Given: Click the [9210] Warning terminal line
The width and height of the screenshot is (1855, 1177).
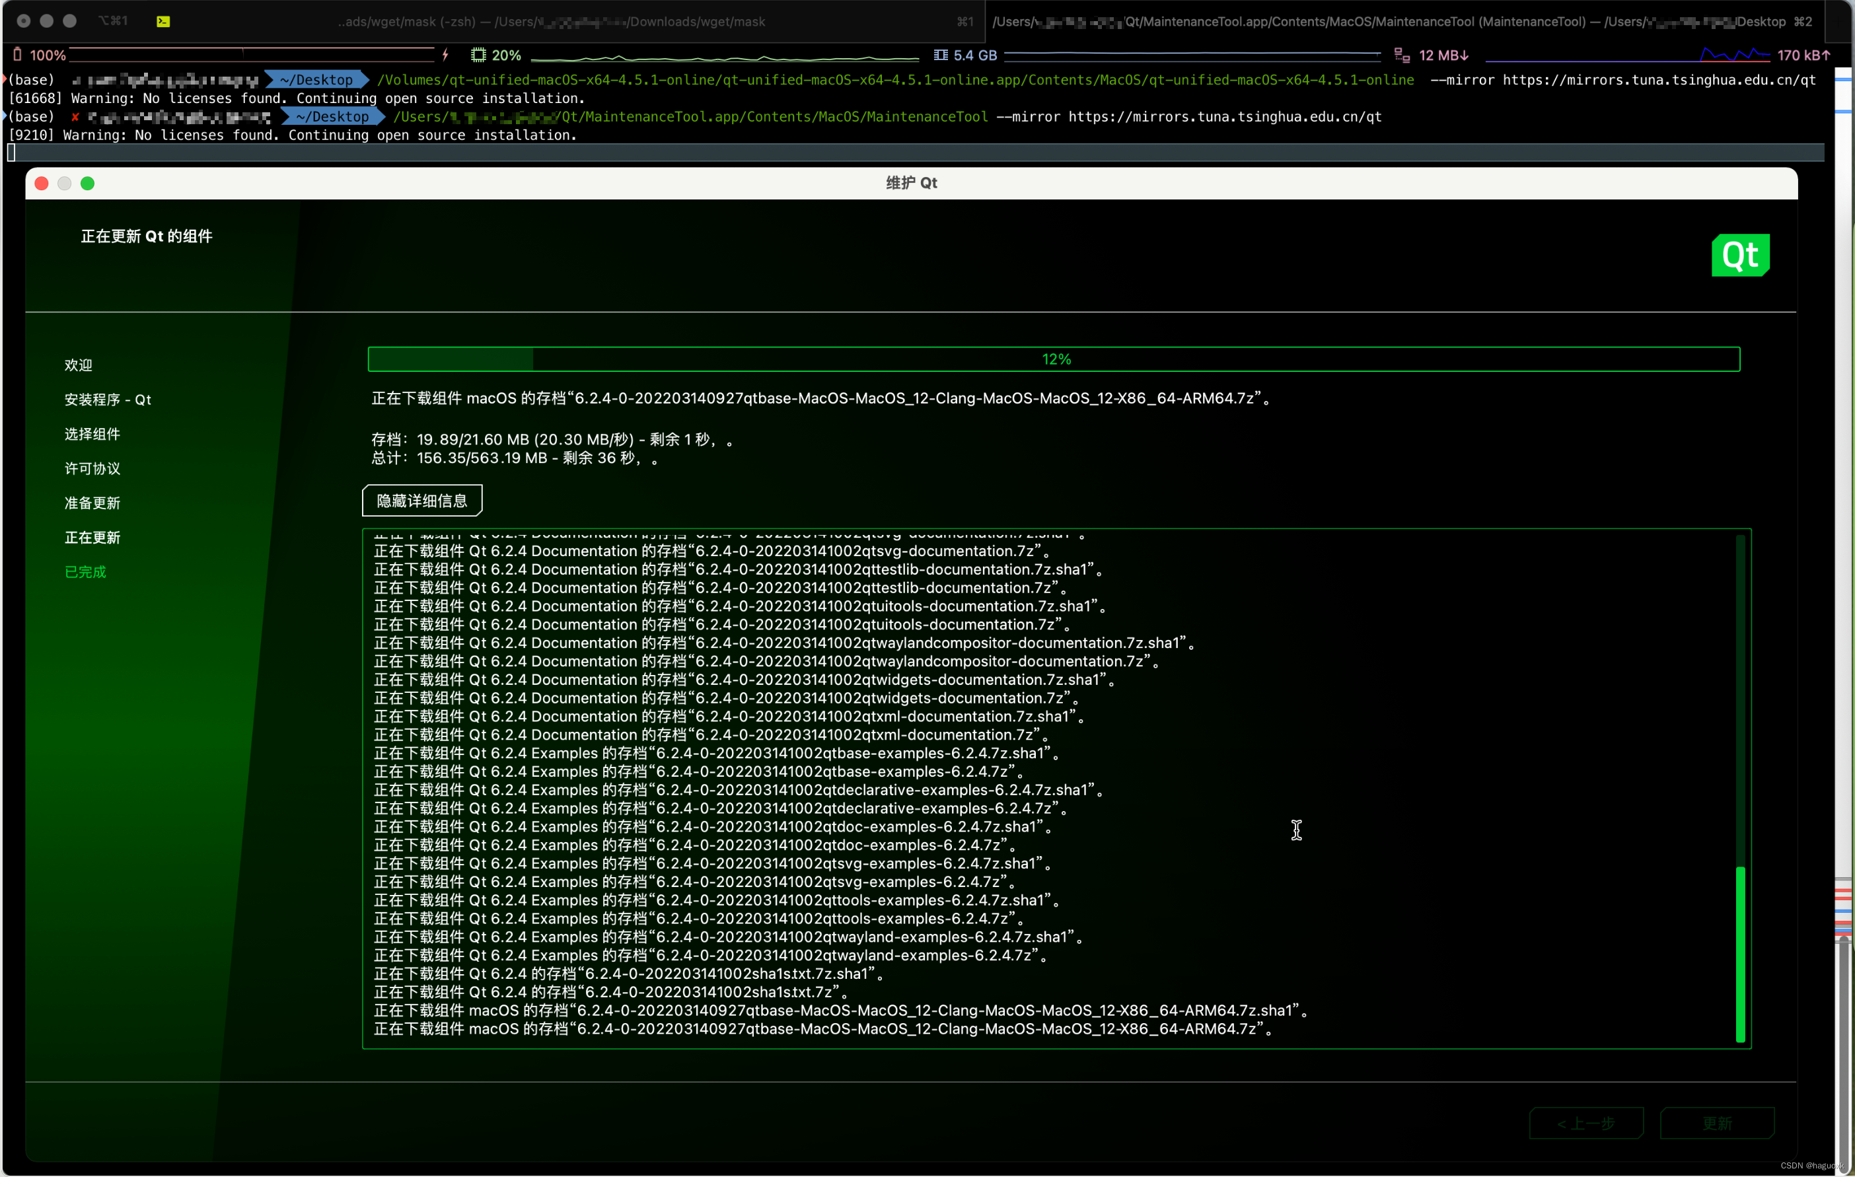Looking at the screenshot, I should click(292, 135).
